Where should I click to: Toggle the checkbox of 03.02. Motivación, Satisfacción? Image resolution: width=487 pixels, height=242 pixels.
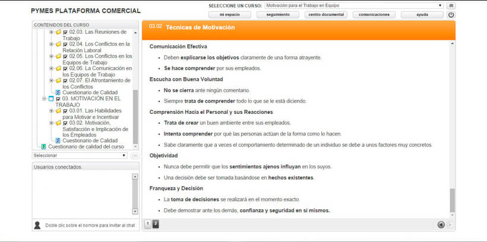click(x=65, y=123)
